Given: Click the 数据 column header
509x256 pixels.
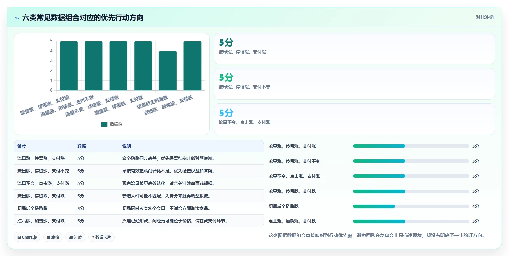Looking at the screenshot, I should [82, 146].
